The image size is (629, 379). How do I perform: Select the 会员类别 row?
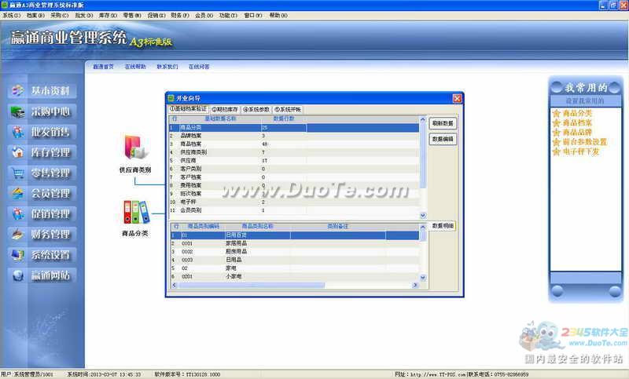(294, 210)
